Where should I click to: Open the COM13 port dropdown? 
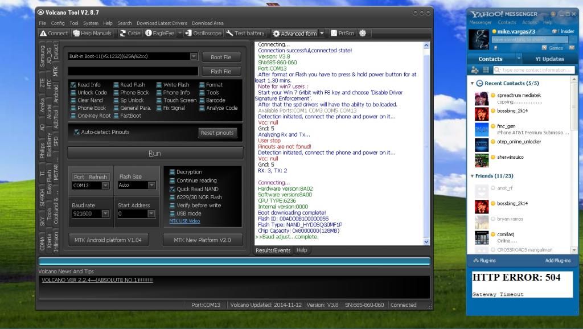click(105, 185)
